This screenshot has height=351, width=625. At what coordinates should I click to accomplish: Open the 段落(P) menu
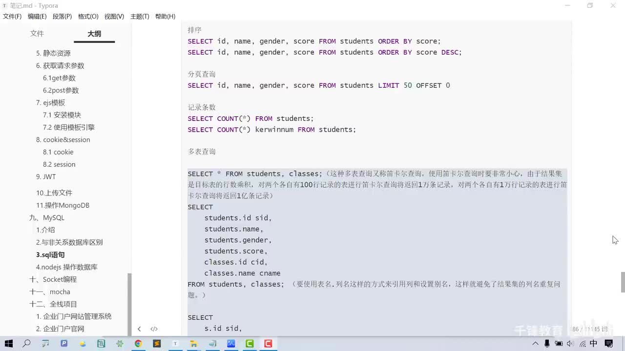62,17
